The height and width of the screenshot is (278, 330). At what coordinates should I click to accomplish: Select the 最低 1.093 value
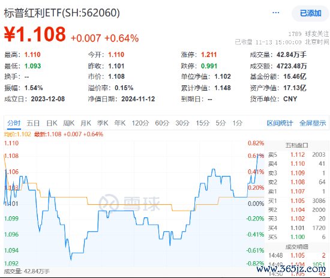pyautogui.click(x=32, y=66)
